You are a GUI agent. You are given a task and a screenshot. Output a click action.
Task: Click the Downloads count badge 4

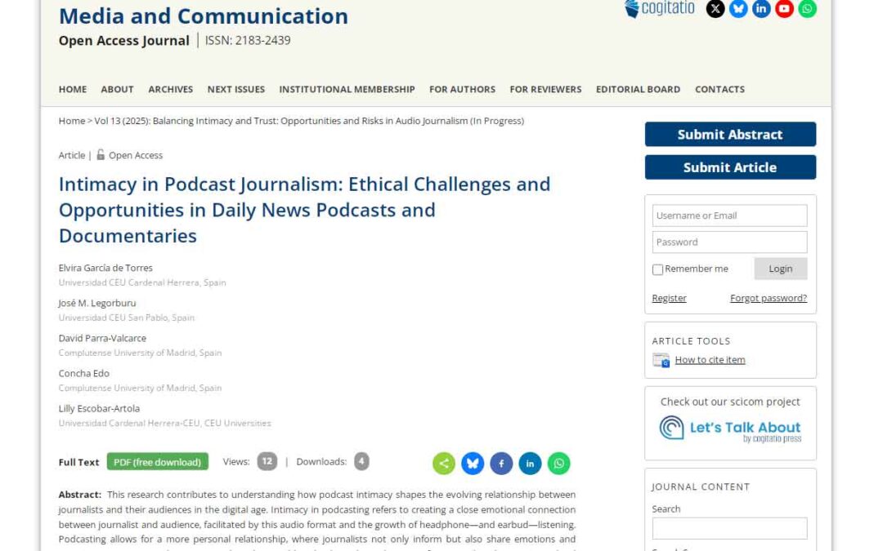361,461
